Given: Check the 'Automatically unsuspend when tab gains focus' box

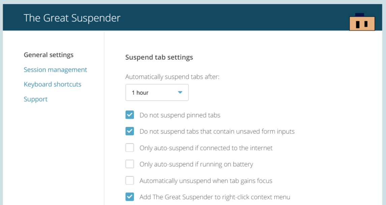Looking at the screenshot, I should point(130,181).
